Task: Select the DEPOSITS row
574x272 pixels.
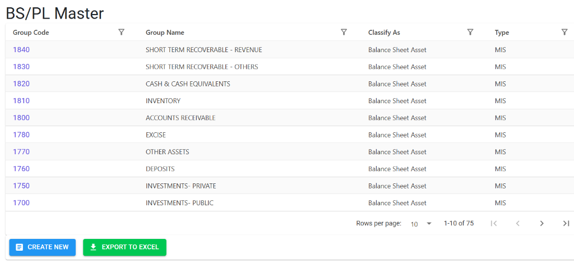Action: pos(290,169)
